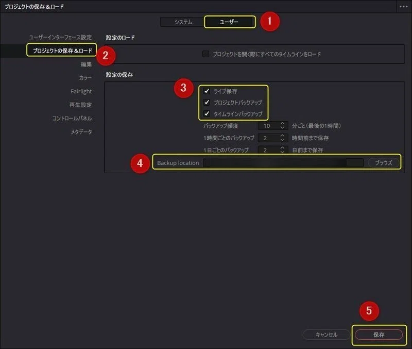Toggle the タイムラインバックアップ checkbox

tap(207, 113)
